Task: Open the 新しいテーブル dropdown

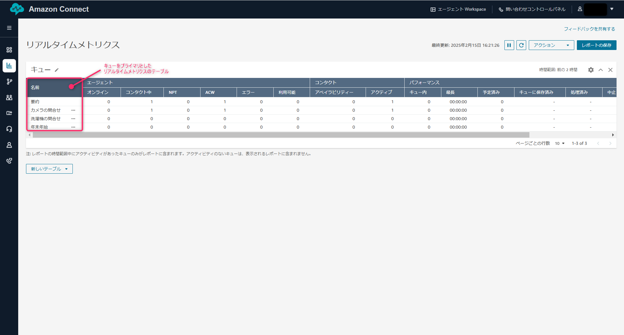Action: click(49, 169)
